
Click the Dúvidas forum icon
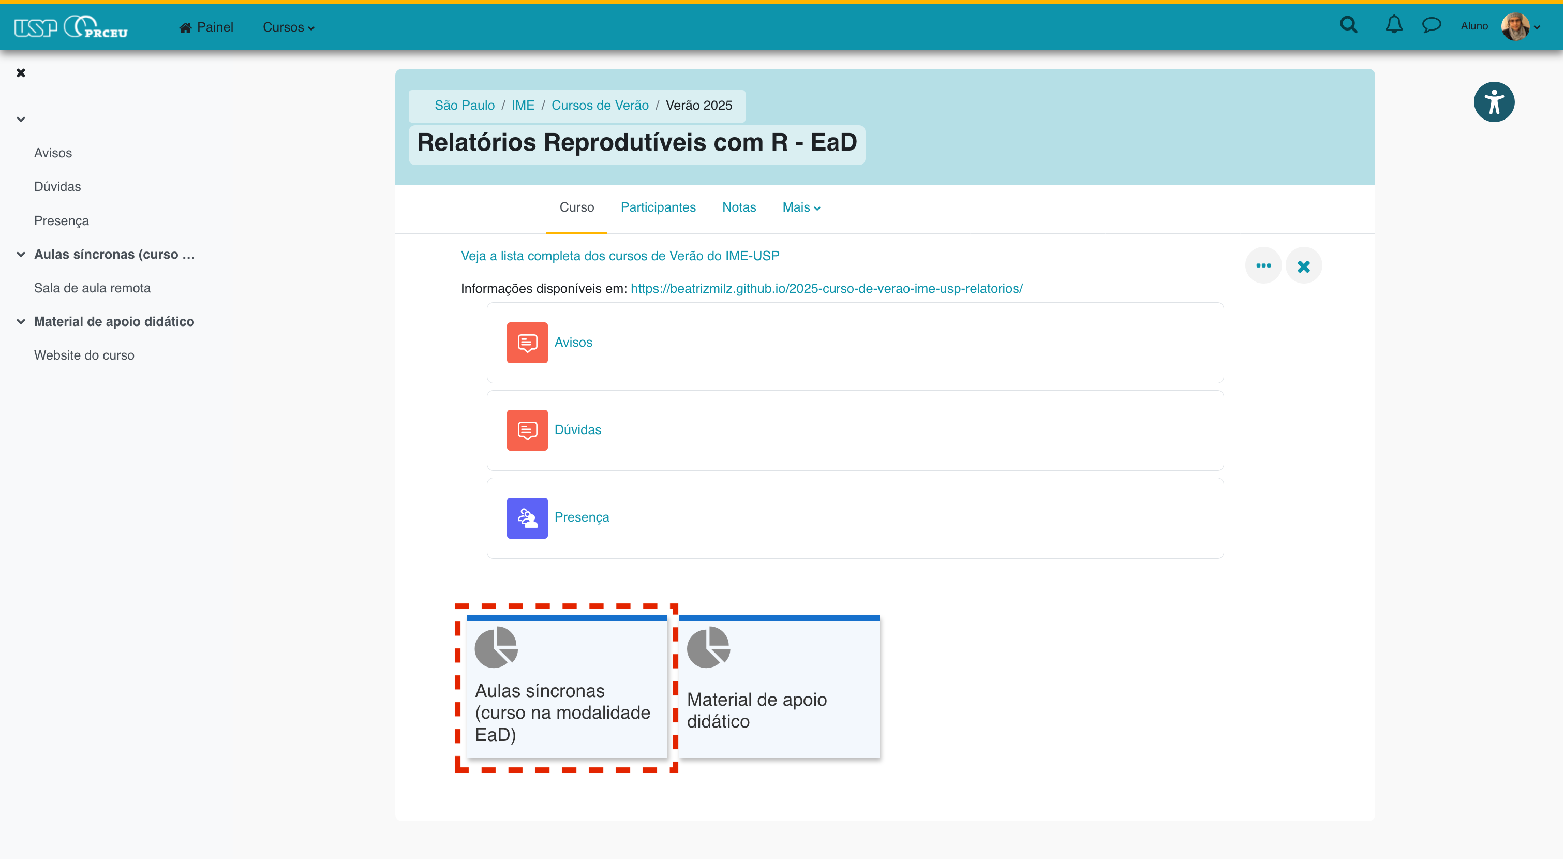coord(527,430)
